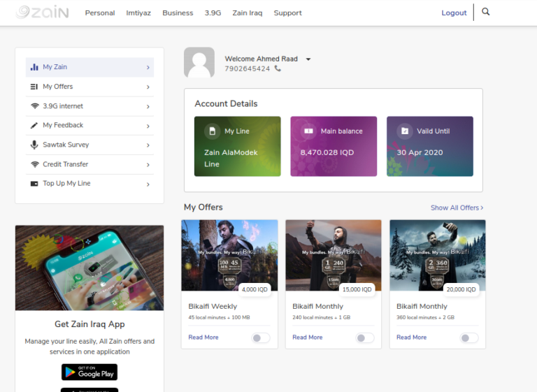Click the My Zain bar chart icon
This screenshot has width=537, height=392.
pyautogui.click(x=34, y=67)
